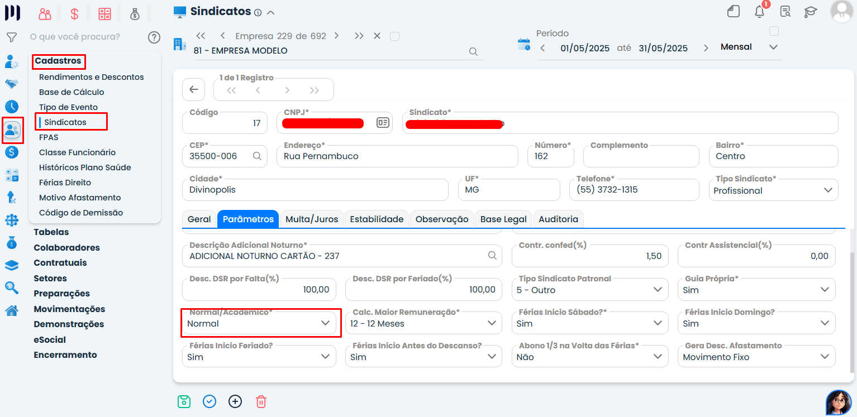This screenshot has height=417, width=857.
Task: Click the filter funnel icon in sidebar
Action: pyautogui.click(x=11, y=37)
